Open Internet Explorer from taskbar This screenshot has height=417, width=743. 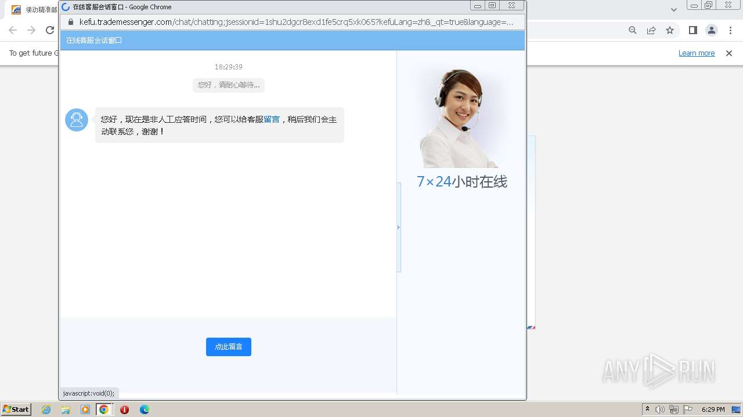pos(46,409)
